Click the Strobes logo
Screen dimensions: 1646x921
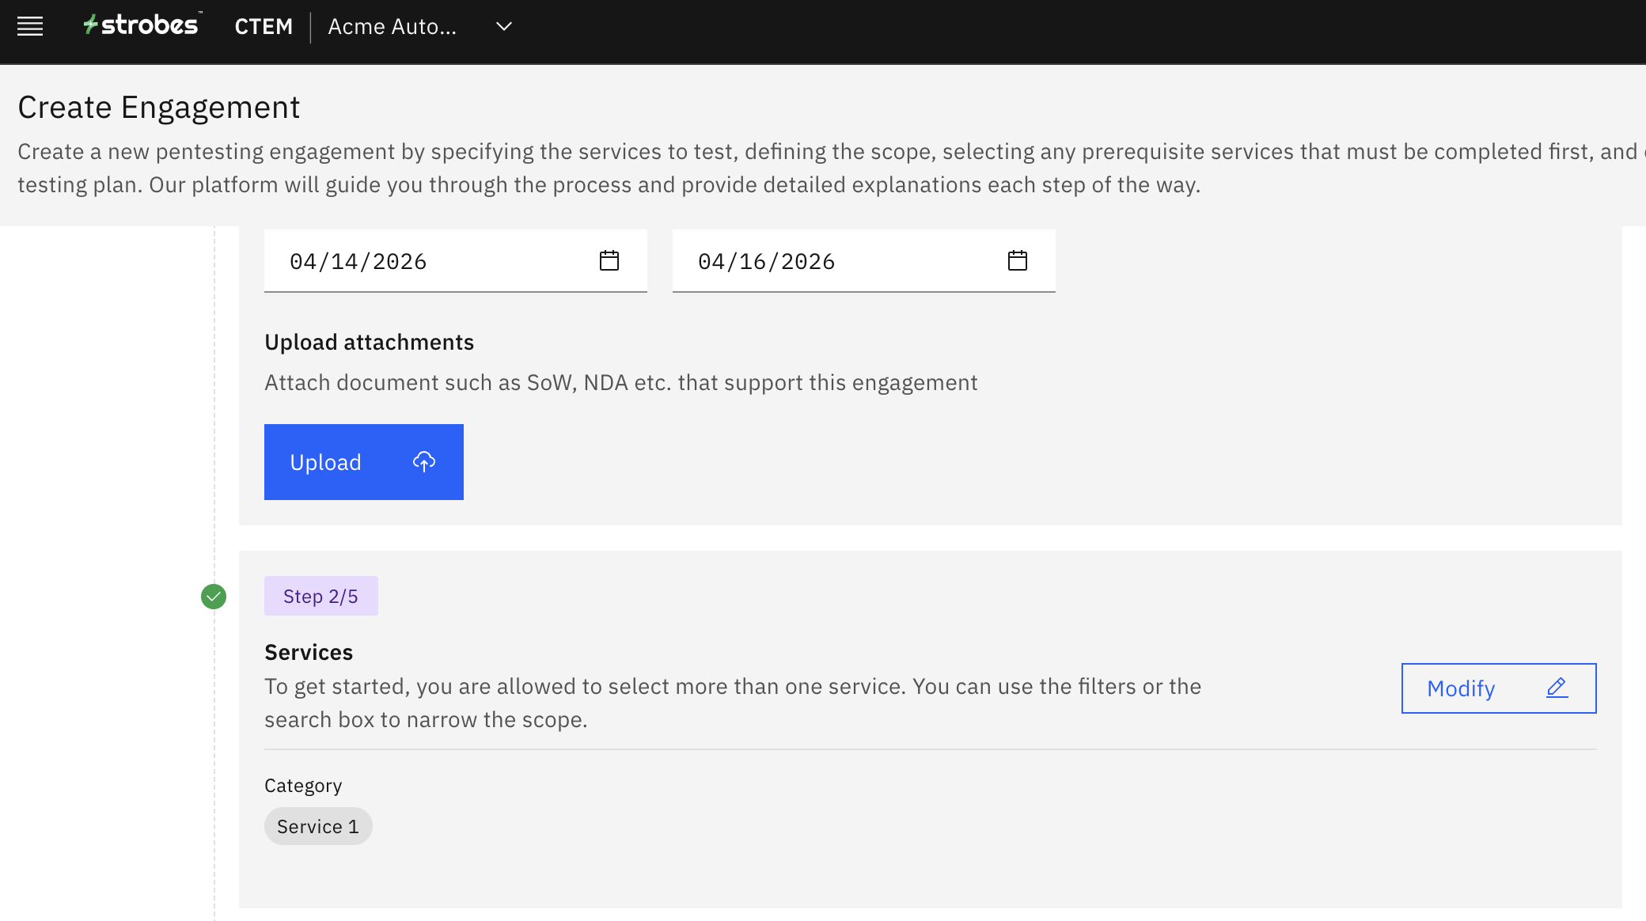coord(142,25)
